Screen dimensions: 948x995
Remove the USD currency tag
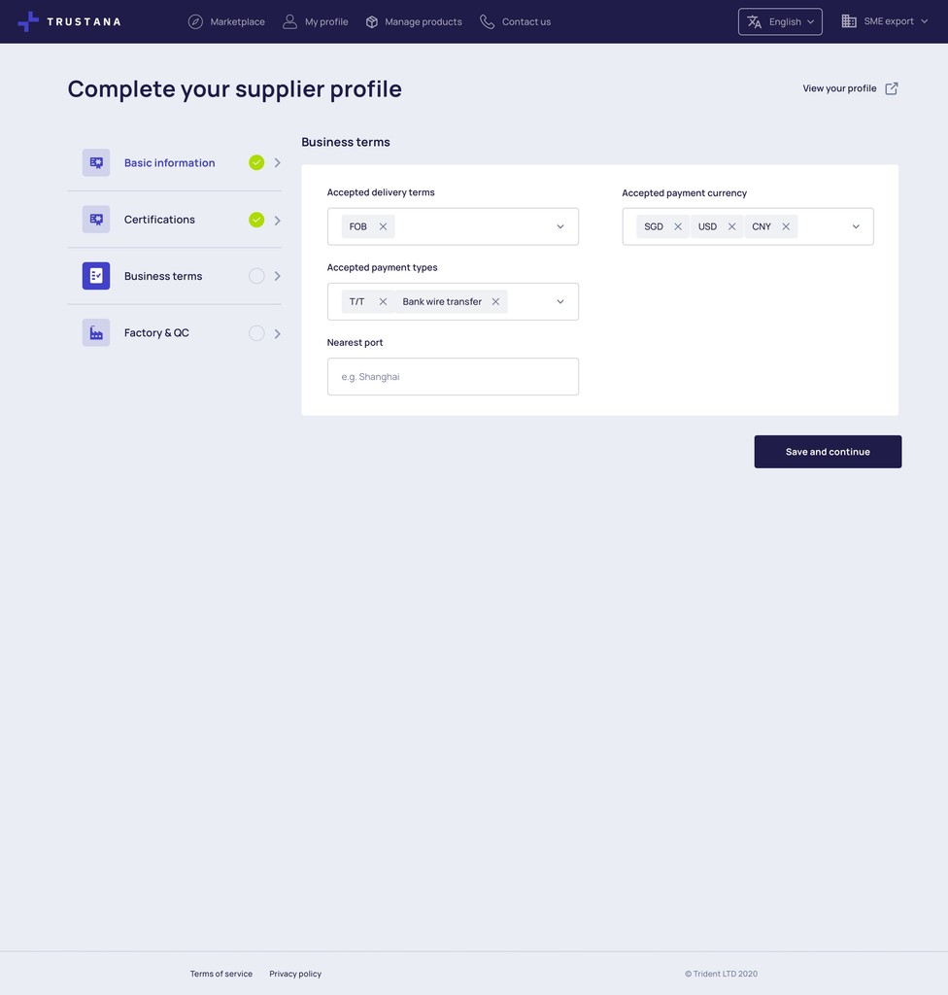731,226
